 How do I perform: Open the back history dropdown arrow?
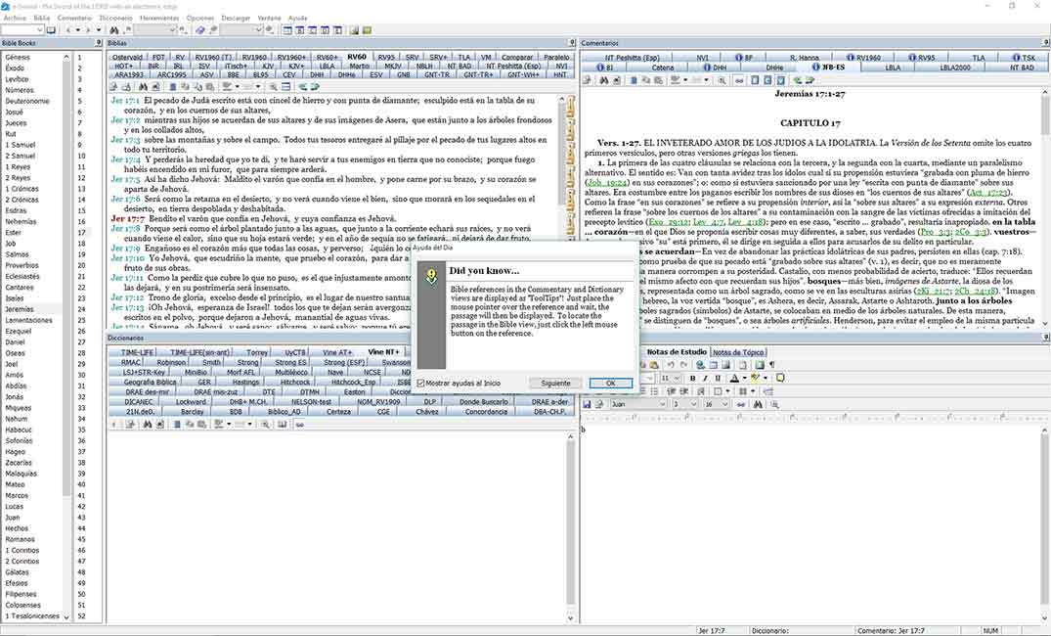pos(78,30)
